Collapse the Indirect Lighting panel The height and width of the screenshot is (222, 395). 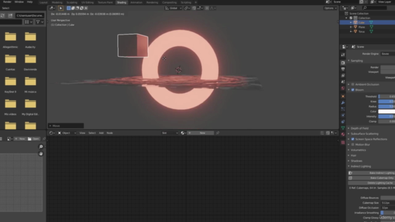point(360,166)
